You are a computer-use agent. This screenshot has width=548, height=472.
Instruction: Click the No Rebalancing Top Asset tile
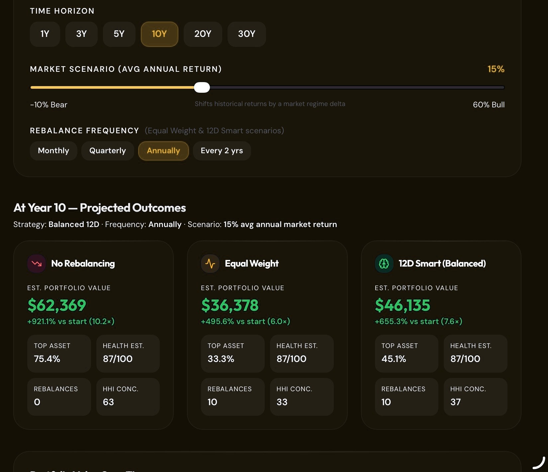59,353
